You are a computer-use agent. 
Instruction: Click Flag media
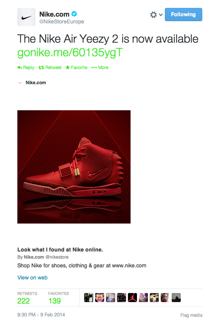click(191, 315)
